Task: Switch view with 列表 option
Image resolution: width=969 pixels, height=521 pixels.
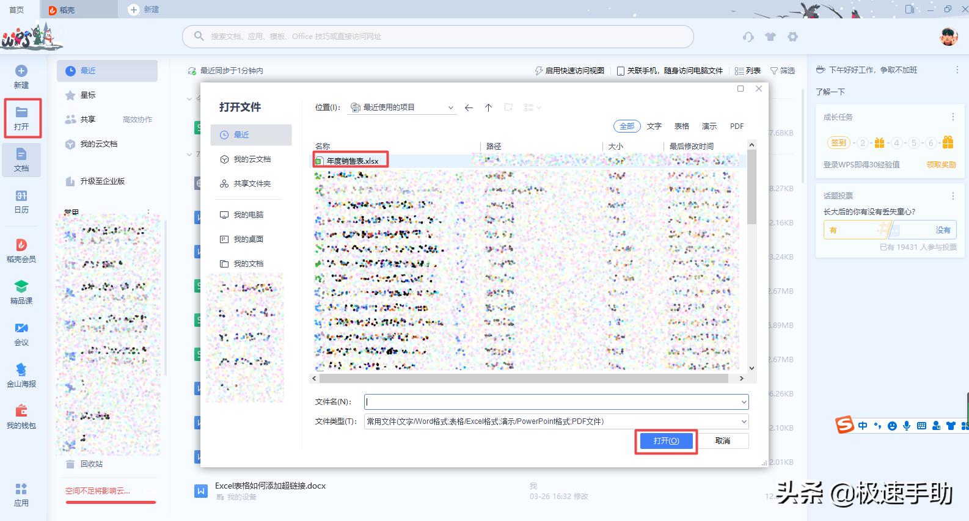Action: tap(748, 71)
